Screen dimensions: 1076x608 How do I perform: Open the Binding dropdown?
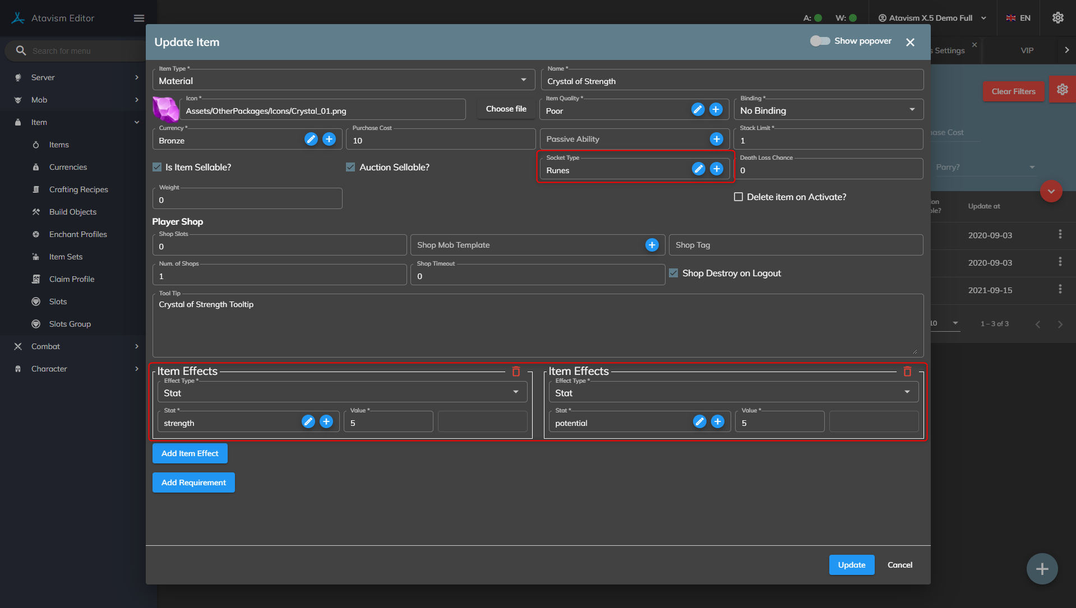(828, 110)
